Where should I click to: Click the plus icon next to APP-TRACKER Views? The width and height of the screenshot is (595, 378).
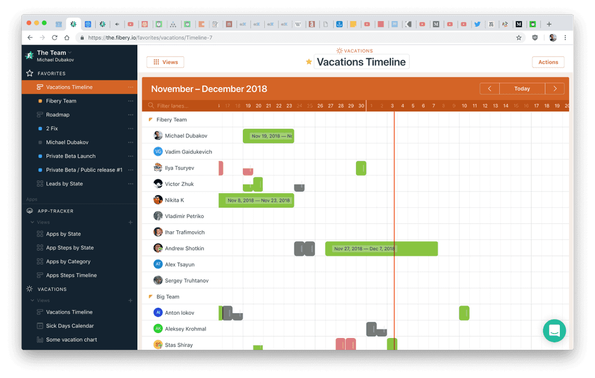click(130, 222)
